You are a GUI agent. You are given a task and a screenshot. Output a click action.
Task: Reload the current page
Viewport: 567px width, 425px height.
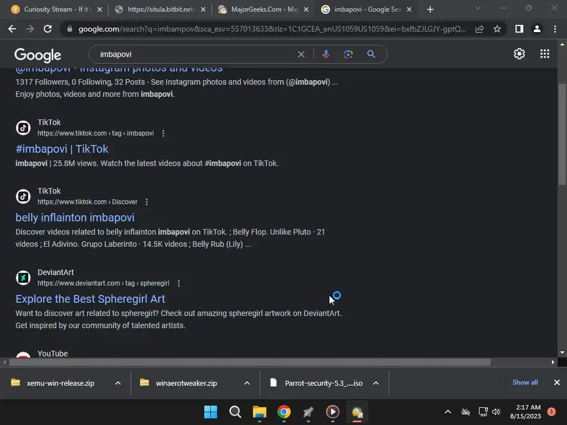tap(48, 29)
